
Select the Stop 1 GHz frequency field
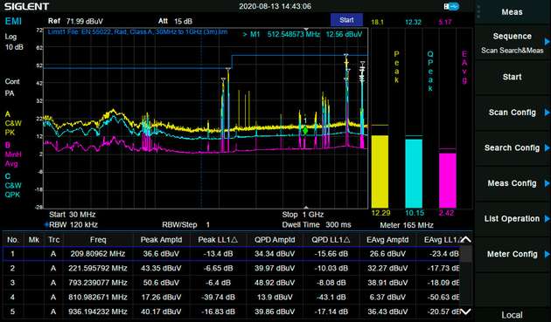point(303,215)
